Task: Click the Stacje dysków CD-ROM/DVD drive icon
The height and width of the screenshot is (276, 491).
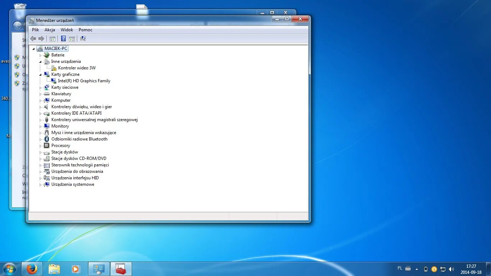Action: point(46,158)
